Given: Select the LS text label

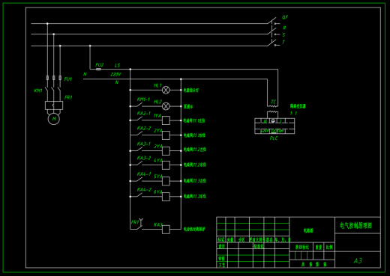Looking at the screenshot, I should [117, 65].
